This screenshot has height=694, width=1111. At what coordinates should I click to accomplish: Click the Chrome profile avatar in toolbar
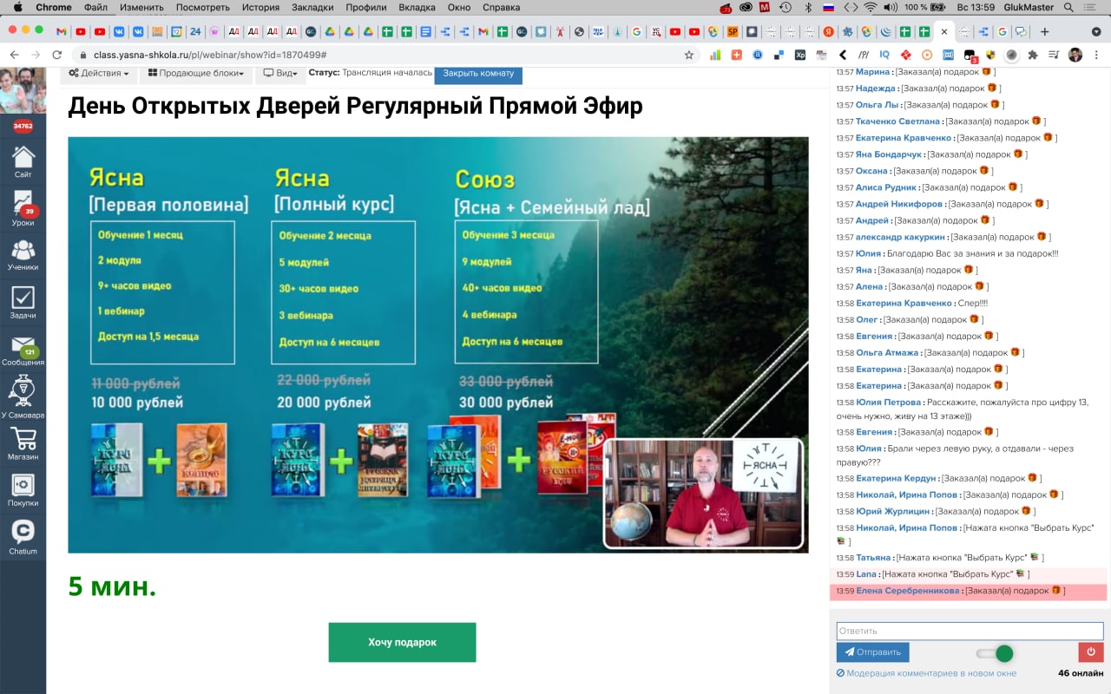tap(1075, 54)
